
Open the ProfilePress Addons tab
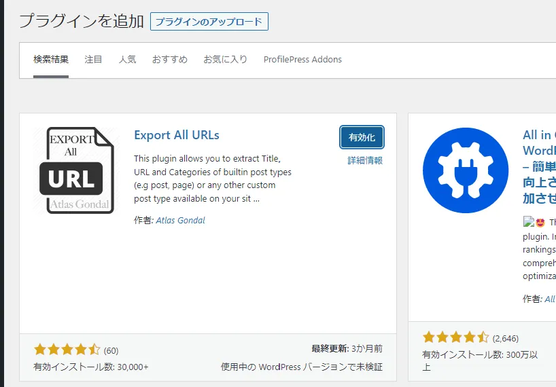point(302,60)
